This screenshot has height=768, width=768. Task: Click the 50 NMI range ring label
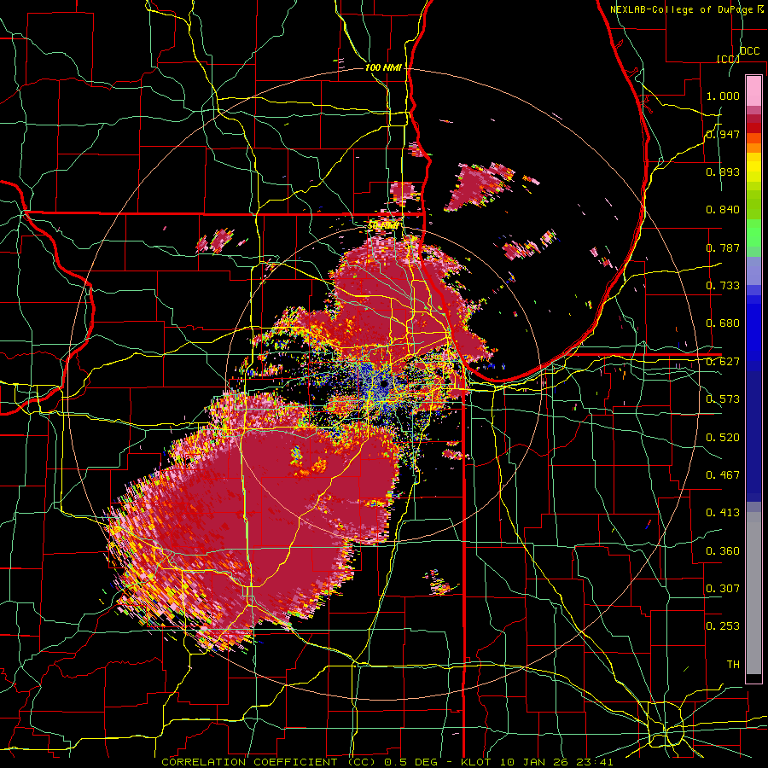[383, 225]
